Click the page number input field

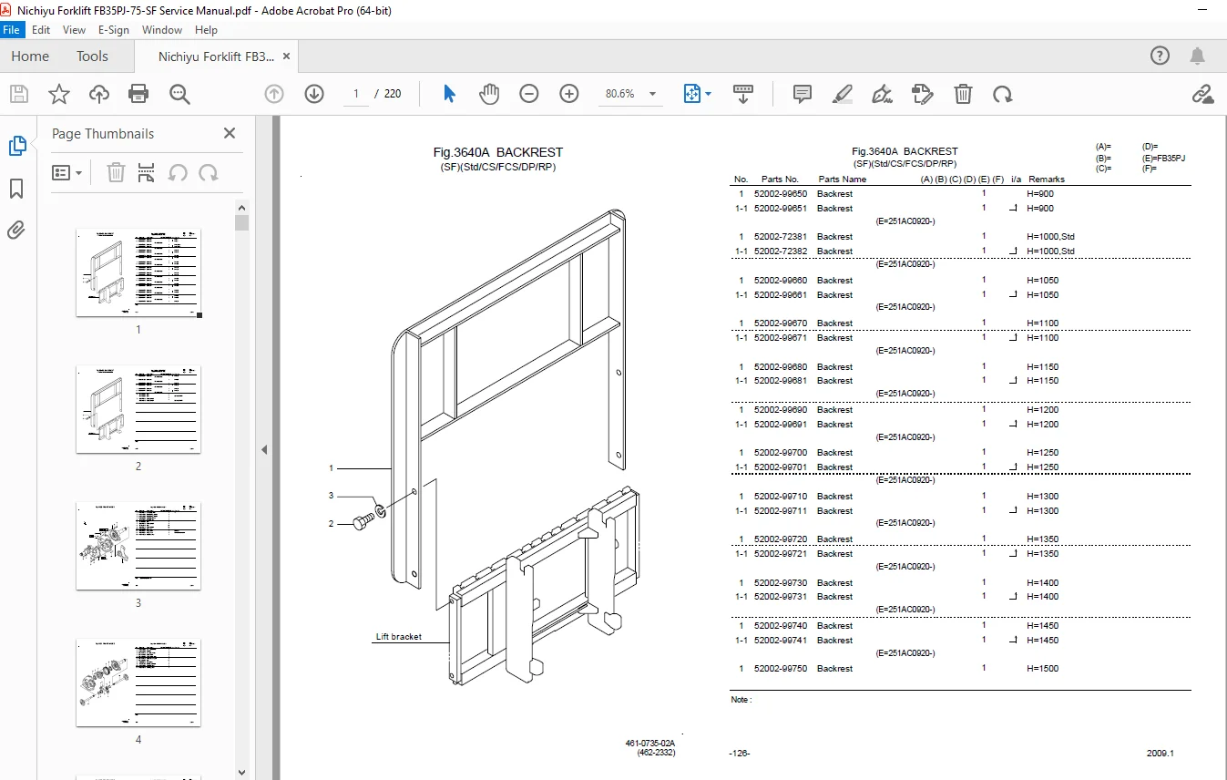tap(355, 94)
